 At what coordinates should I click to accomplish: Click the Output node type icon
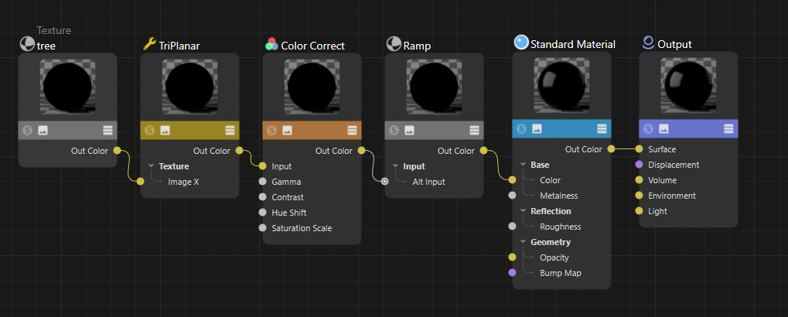pyautogui.click(x=648, y=43)
